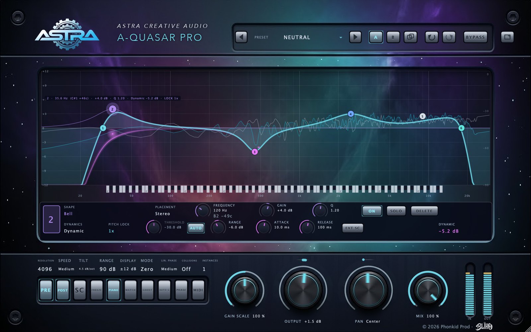Image resolution: width=531 pixels, height=332 pixels.
Task: Click the MATCH button
Action: tap(130, 290)
